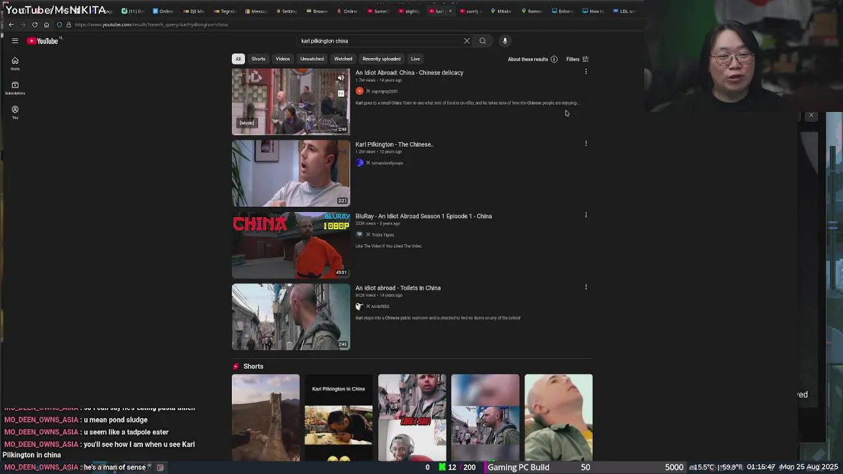Screen dimensions: 843x474
Task: Open Karl Pilkington - The Chinese.. title
Action: pyautogui.click(x=394, y=144)
